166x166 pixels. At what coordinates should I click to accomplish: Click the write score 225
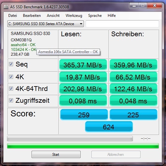(134, 115)
